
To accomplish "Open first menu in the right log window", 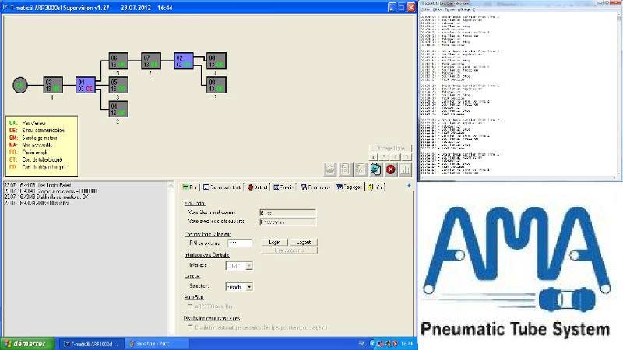I will (426, 9).
